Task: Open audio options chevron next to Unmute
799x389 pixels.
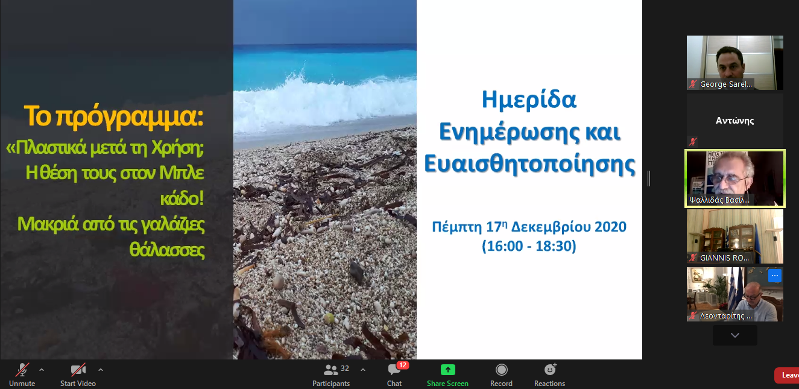Action: point(42,370)
